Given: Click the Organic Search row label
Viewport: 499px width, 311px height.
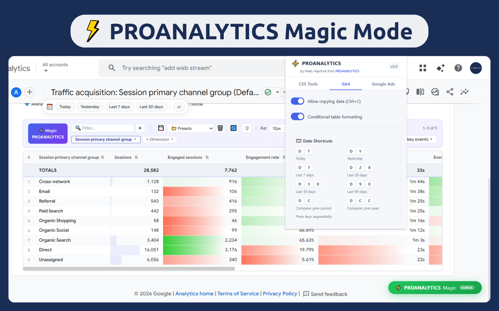Looking at the screenshot, I should click(x=55, y=240).
